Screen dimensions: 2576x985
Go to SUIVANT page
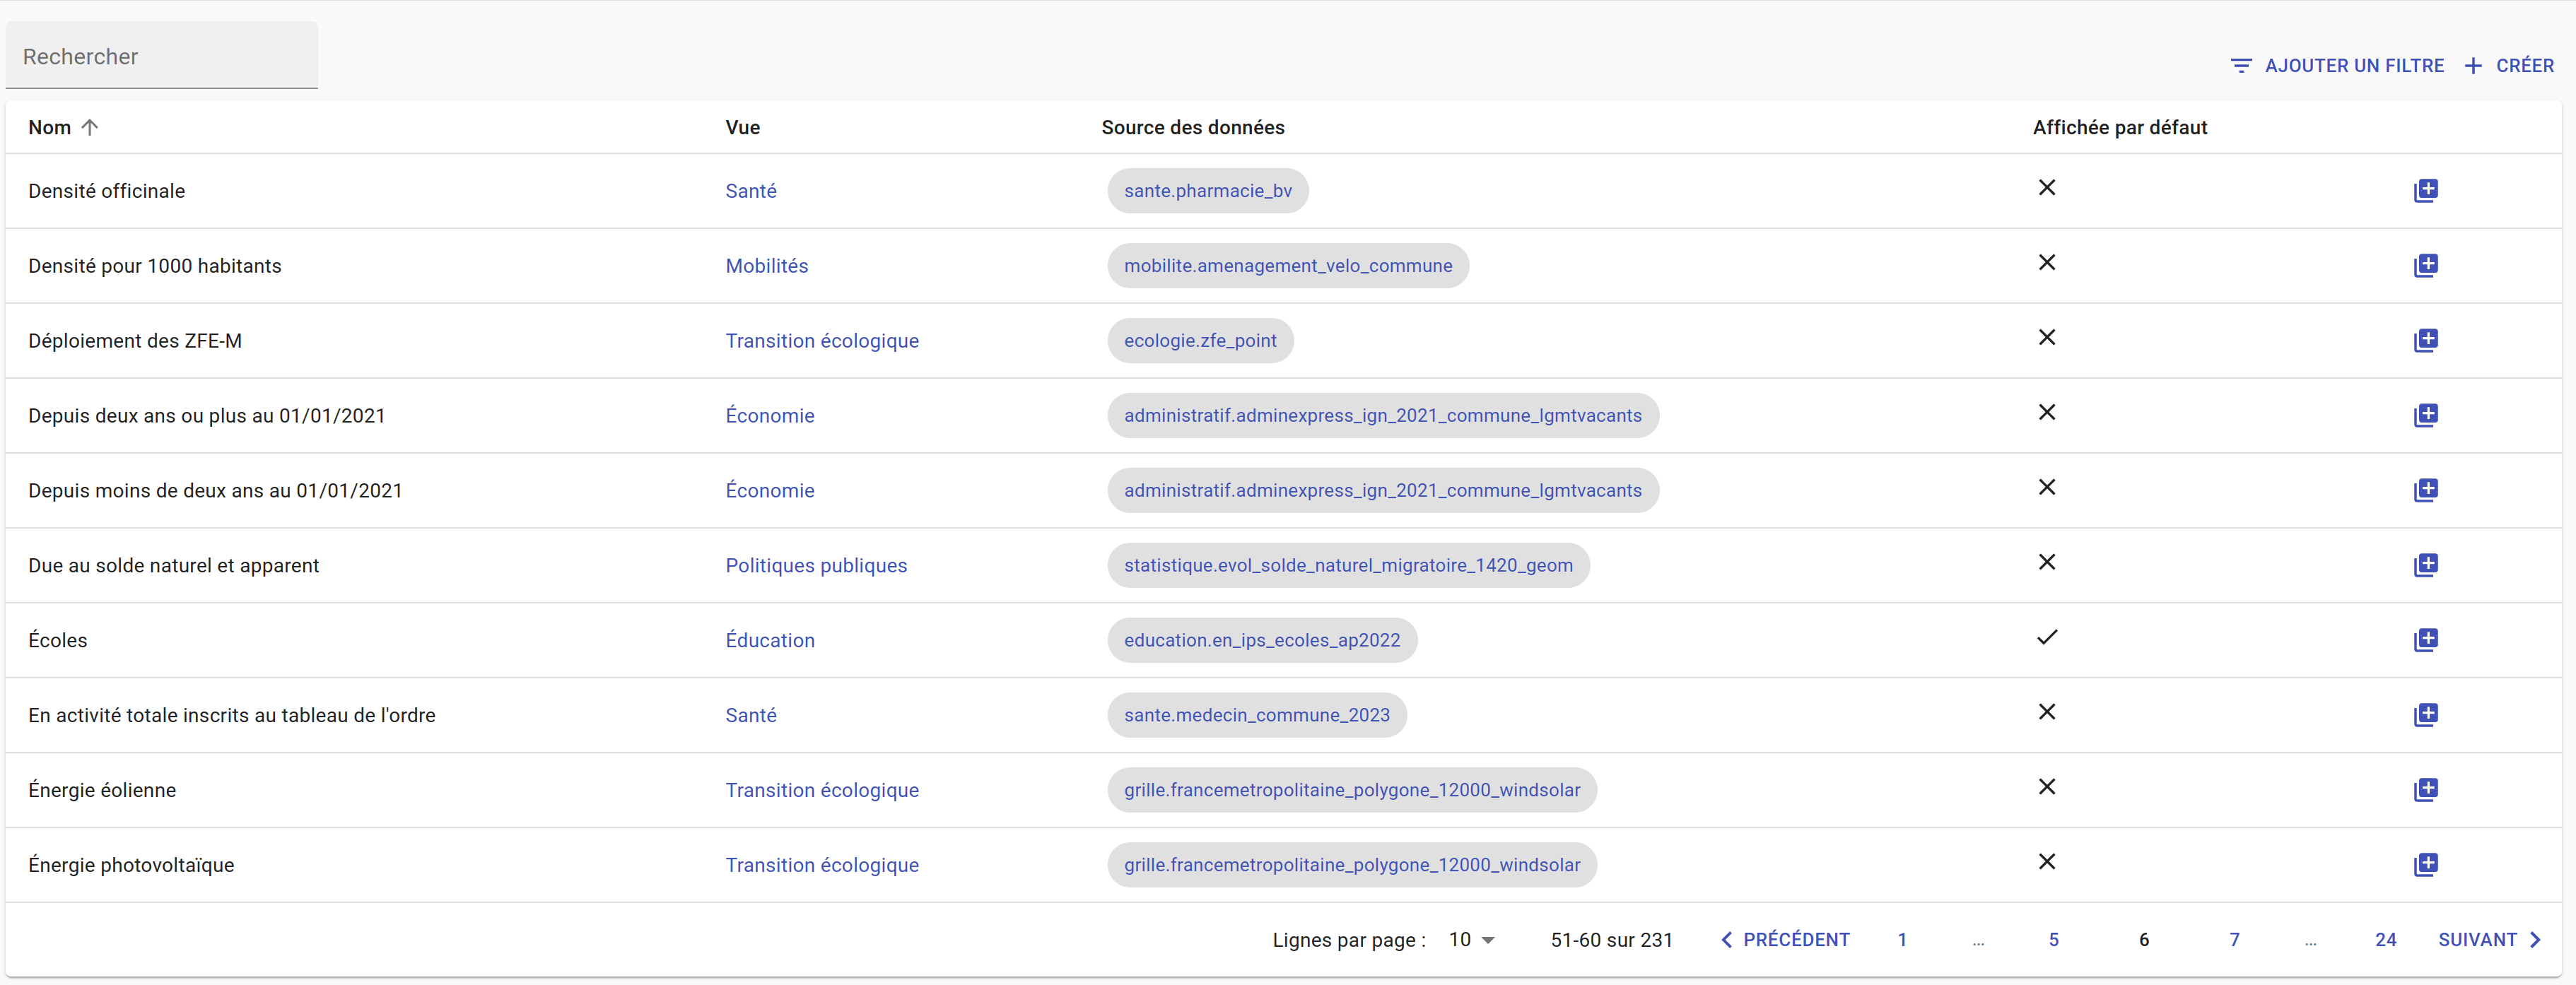coord(2490,940)
